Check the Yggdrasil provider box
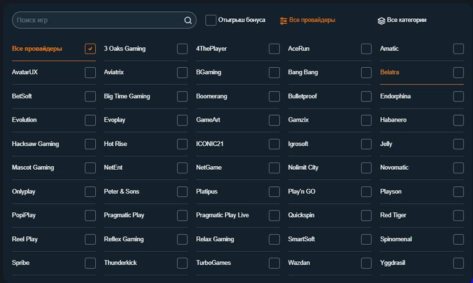The image size is (473, 283). click(458, 263)
